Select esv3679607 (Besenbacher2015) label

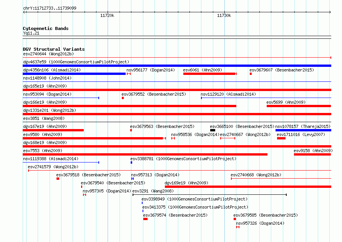pyautogui.click(x=282, y=70)
